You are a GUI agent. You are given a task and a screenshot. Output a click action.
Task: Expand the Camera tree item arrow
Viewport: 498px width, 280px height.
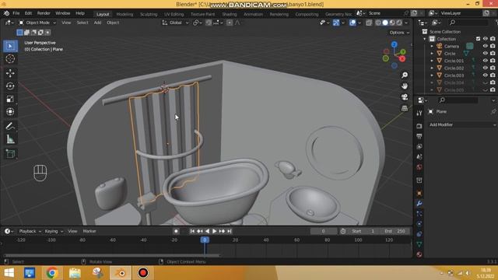432,46
